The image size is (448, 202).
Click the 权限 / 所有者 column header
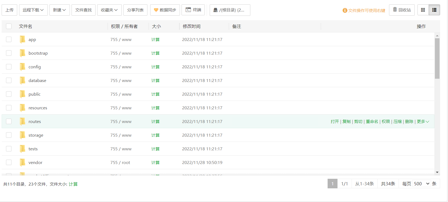(x=124, y=26)
